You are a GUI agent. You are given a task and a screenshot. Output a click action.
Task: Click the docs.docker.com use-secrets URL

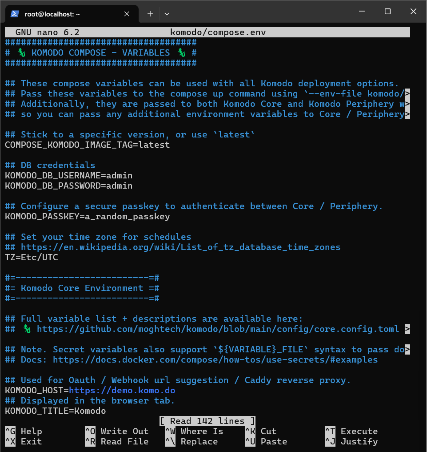tap(215, 360)
